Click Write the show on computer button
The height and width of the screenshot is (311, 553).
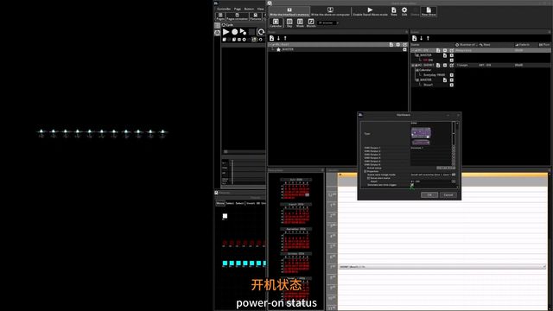(330, 11)
